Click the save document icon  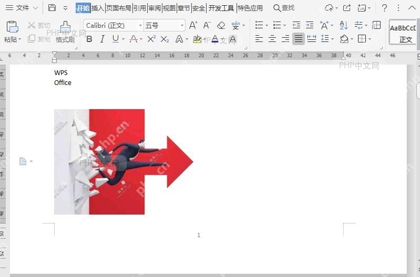(x=52, y=8)
